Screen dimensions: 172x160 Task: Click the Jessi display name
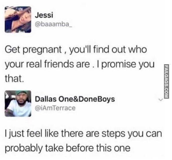pyautogui.click(x=44, y=15)
